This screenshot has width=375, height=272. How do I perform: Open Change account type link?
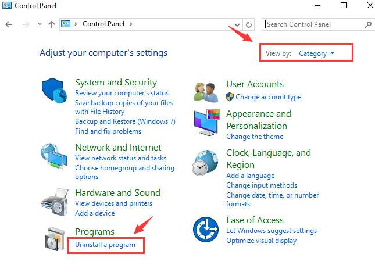[x=269, y=97]
